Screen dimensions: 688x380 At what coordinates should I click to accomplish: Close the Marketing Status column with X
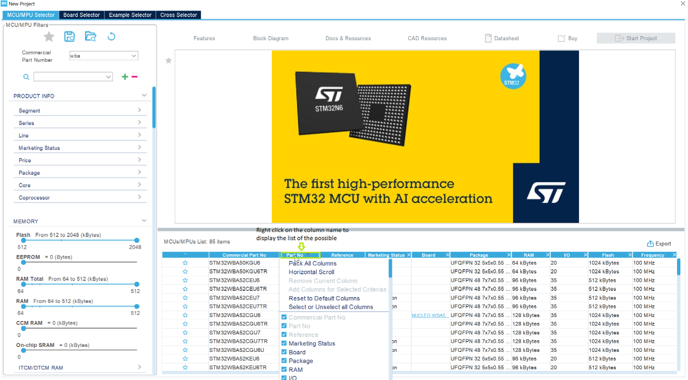409,255
